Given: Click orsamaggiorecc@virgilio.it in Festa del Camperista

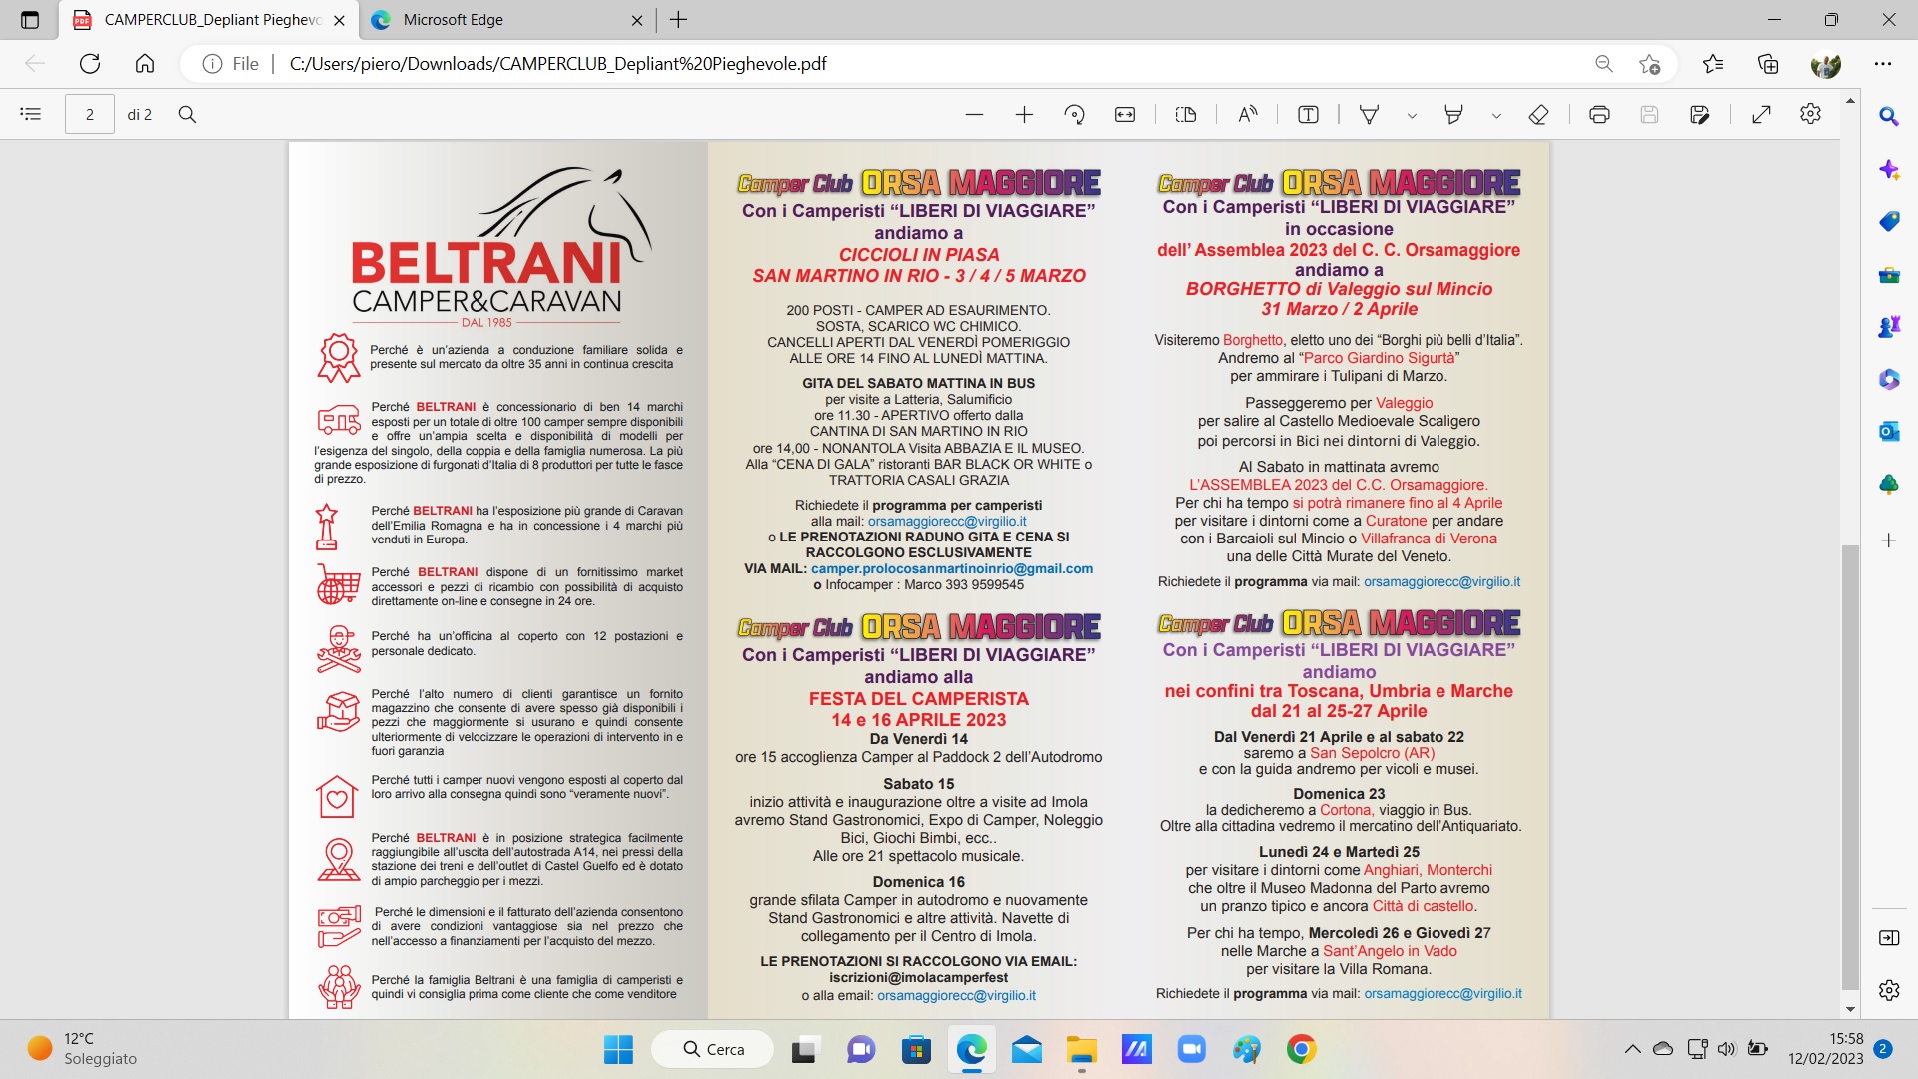Looking at the screenshot, I should [x=956, y=995].
